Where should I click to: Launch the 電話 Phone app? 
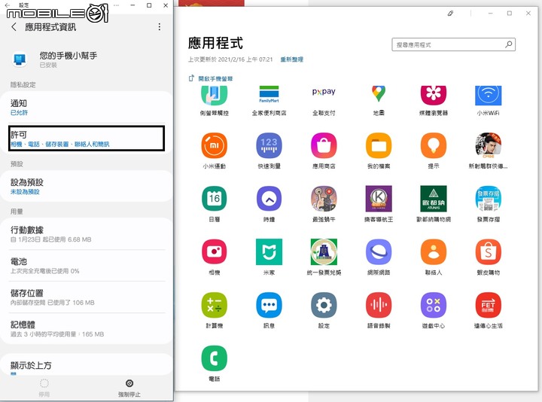[214, 358]
